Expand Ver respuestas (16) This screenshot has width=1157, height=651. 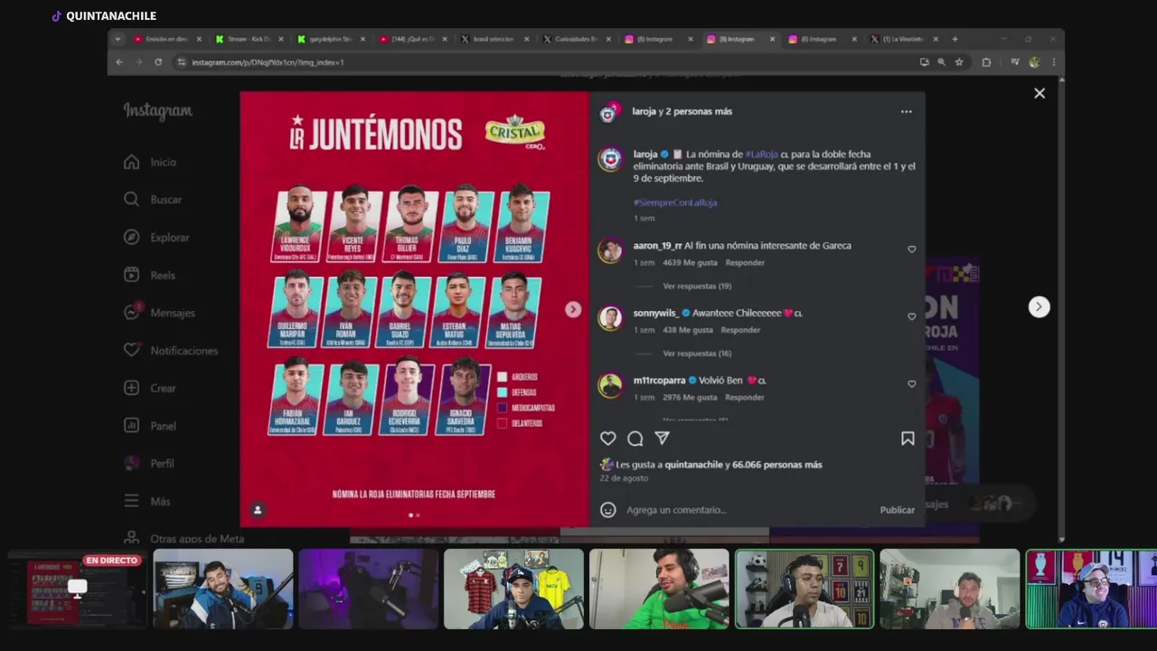pyautogui.click(x=697, y=354)
